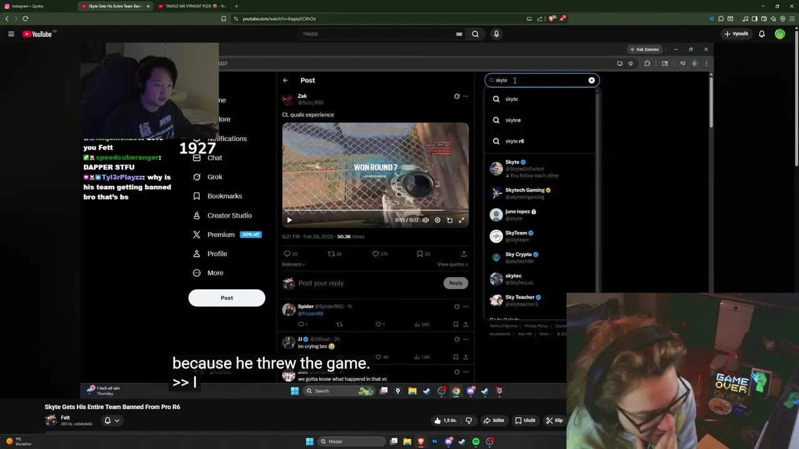Open the browser extensions puzzle icon
The image size is (799, 449).
click(x=721, y=19)
